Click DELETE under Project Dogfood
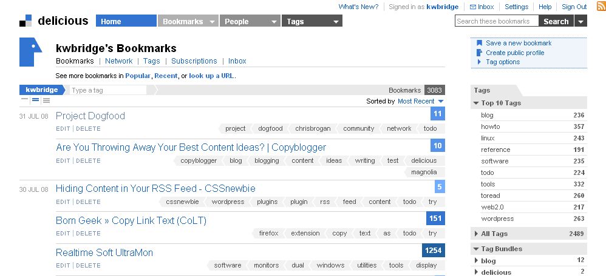Viewport: 606px width, 276px height. click(x=88, y=129)
